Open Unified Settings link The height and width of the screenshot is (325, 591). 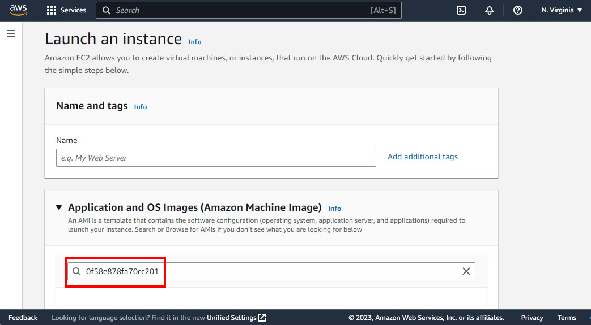click(232, 318)
